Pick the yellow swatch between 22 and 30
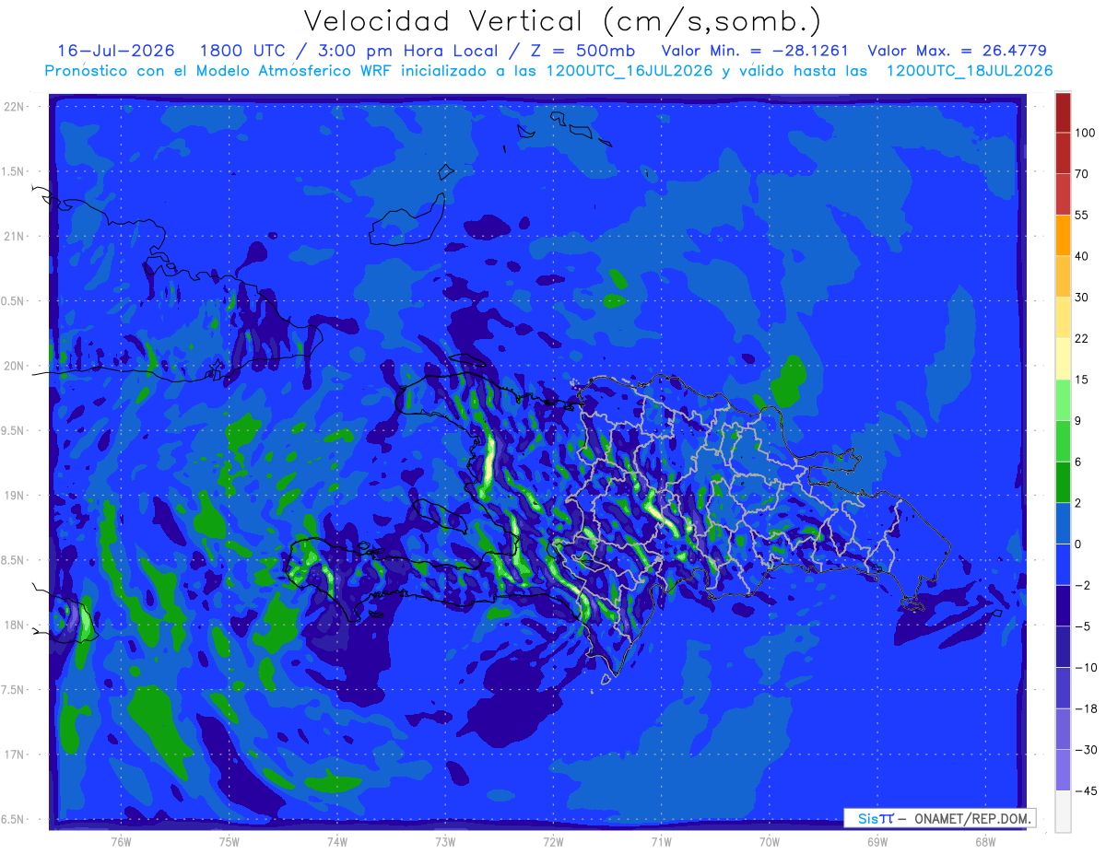Image resolution: width=1106 pixels, height=854 pixels. (x=1063, y=318)
